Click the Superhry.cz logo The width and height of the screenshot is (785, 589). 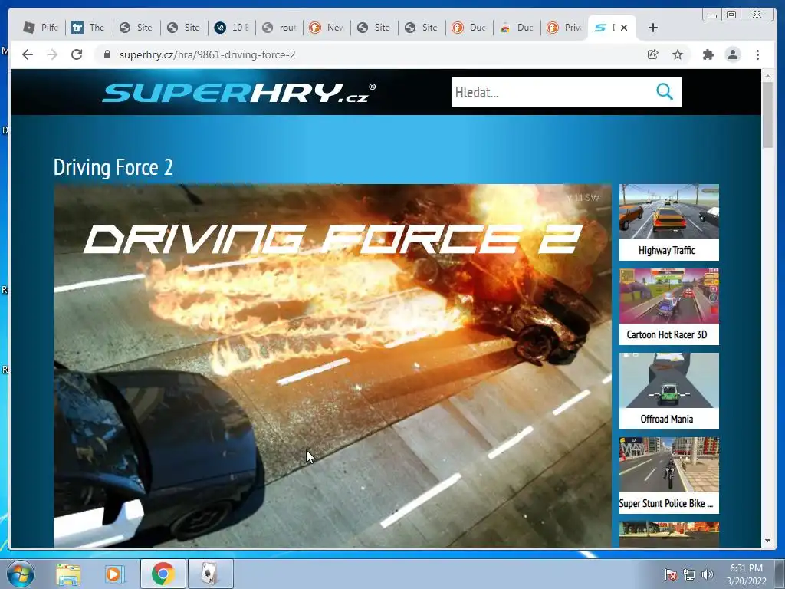pos(239,93)
